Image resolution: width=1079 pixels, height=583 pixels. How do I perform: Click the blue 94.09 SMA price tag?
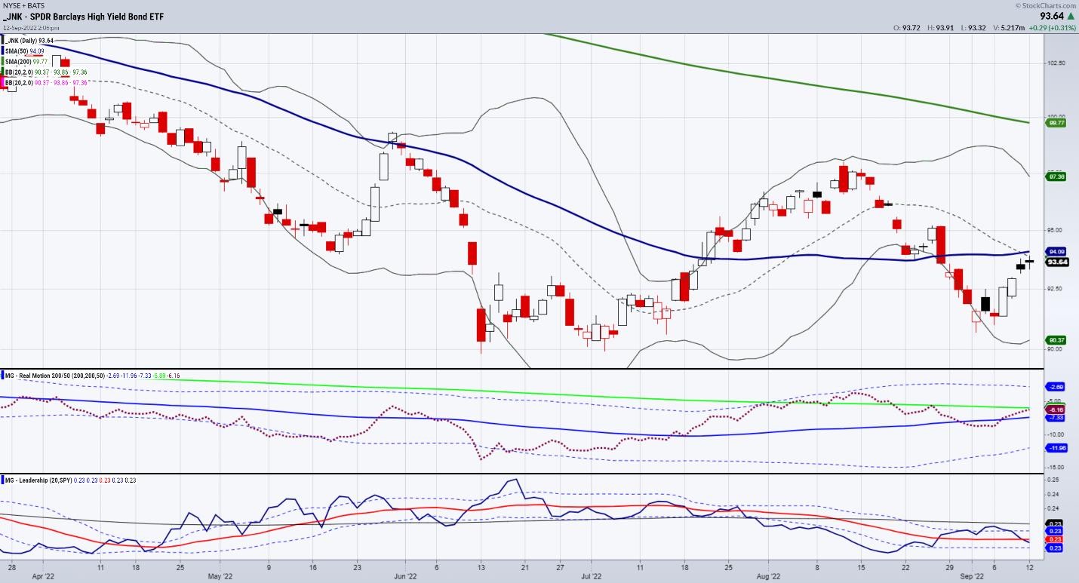(1056, 252)
